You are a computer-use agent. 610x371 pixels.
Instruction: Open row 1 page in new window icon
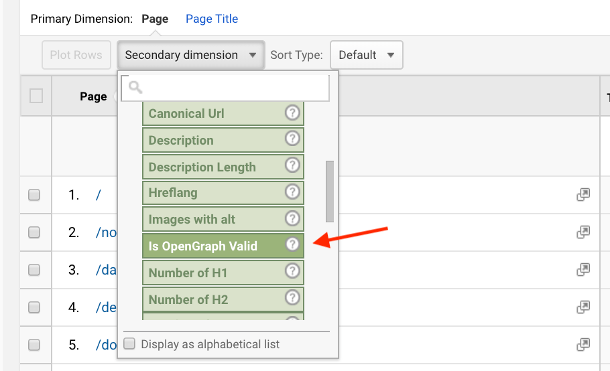[583, 194]
